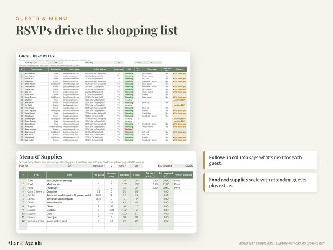Screen dimensions: 333x250
Task: Click the 'Menu & Supplies' sheet title
Action: click(41, 157)
